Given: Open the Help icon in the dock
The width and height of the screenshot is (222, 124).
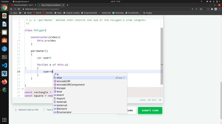Looking at the screenshot, I should pyautogui.click(x=4, y=49).
